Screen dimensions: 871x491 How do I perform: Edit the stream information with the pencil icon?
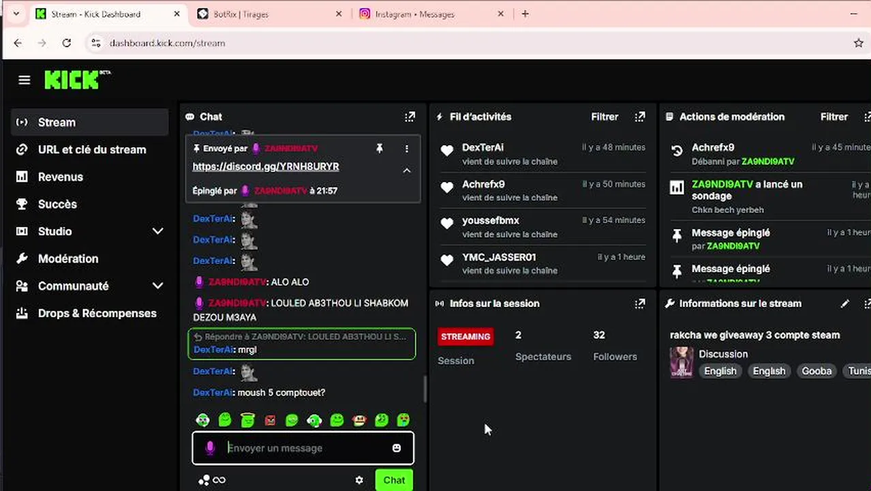(845, 303)
